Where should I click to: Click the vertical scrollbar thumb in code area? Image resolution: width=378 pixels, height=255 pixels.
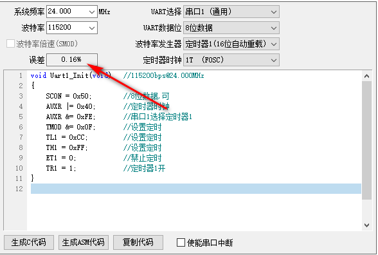click(366, 140)
